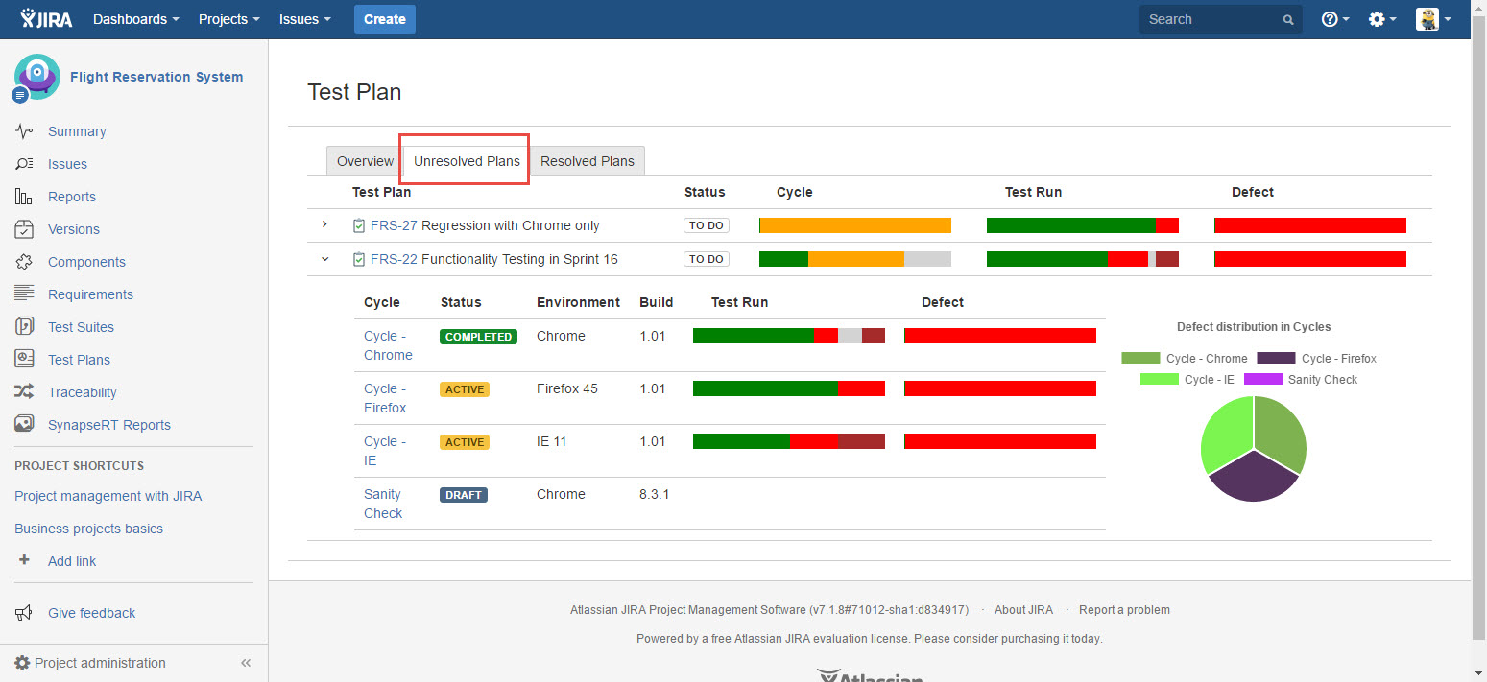Click the Give feedback megaphone icon
1487x682 pixels.
tap(24, 613)
